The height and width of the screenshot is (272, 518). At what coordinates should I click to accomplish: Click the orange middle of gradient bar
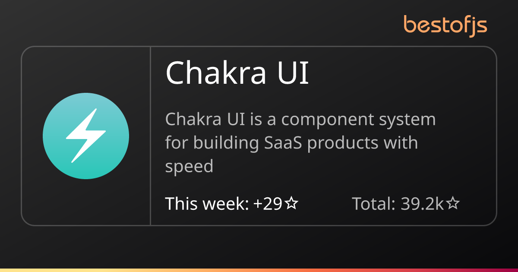(x=259, y=270)
